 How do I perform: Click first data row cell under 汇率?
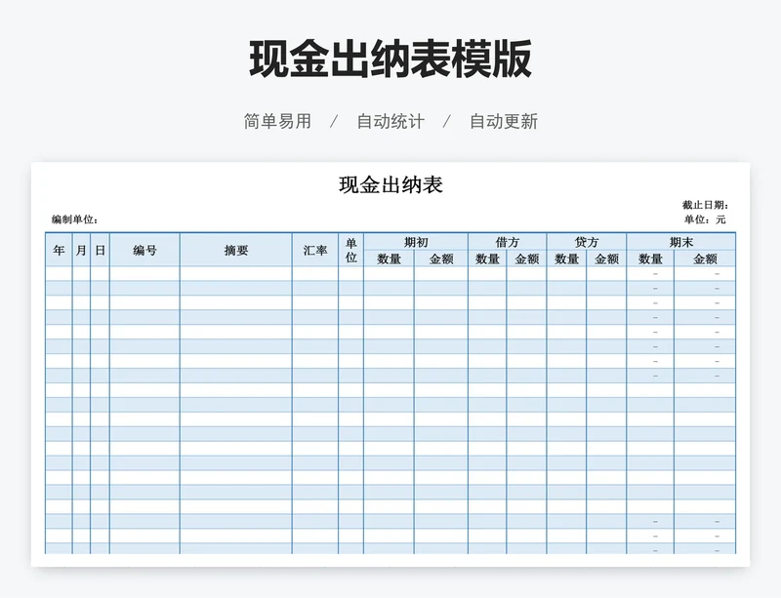point(315,274)
